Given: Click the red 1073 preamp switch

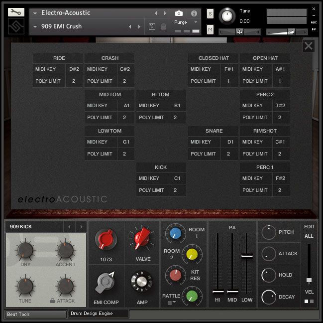Looking at the screenshot, I should coord(106,240).
